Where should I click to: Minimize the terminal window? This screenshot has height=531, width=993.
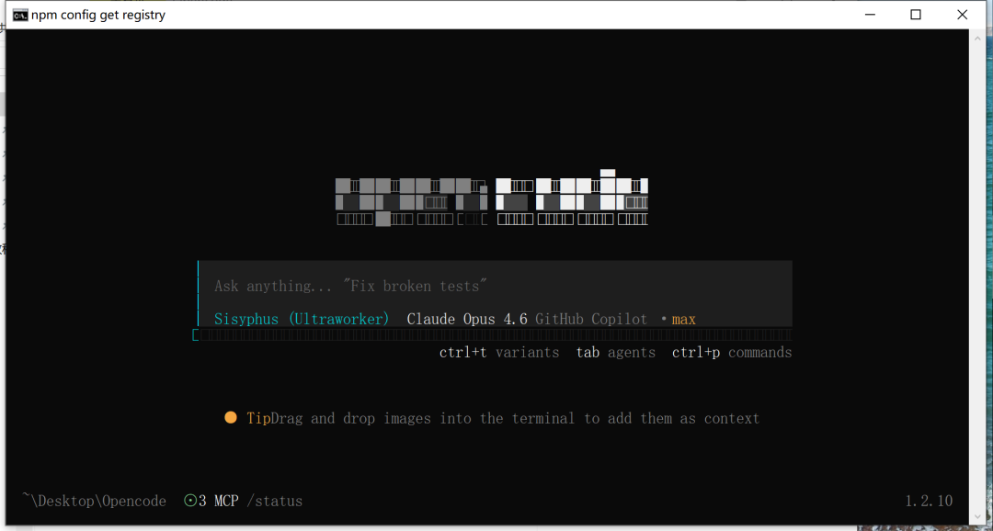(869, 16)
